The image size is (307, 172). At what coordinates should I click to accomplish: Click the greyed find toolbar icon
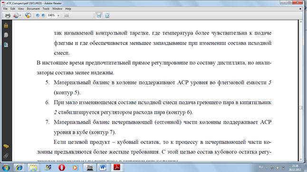click(x=67, y=16)
